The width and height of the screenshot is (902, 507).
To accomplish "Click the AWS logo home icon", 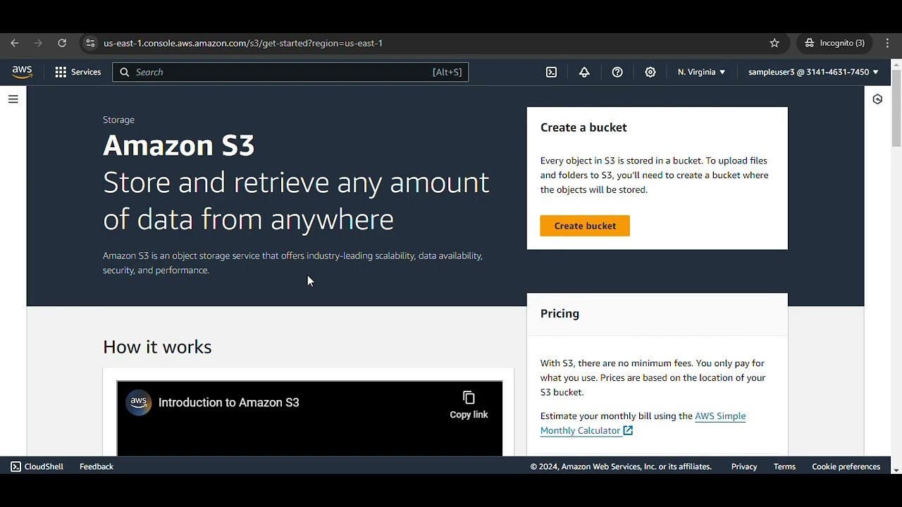I will [x=22, y=72].
